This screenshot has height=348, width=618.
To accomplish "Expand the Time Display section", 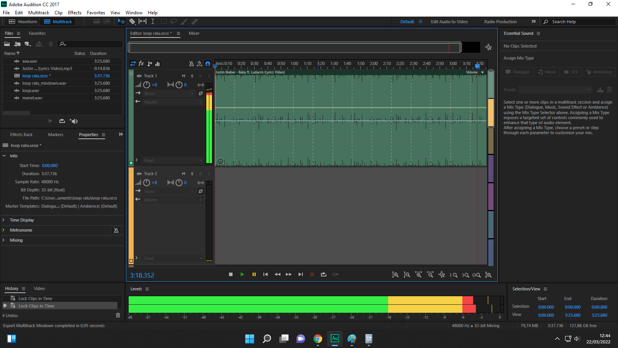I will (x=22, y=220).
